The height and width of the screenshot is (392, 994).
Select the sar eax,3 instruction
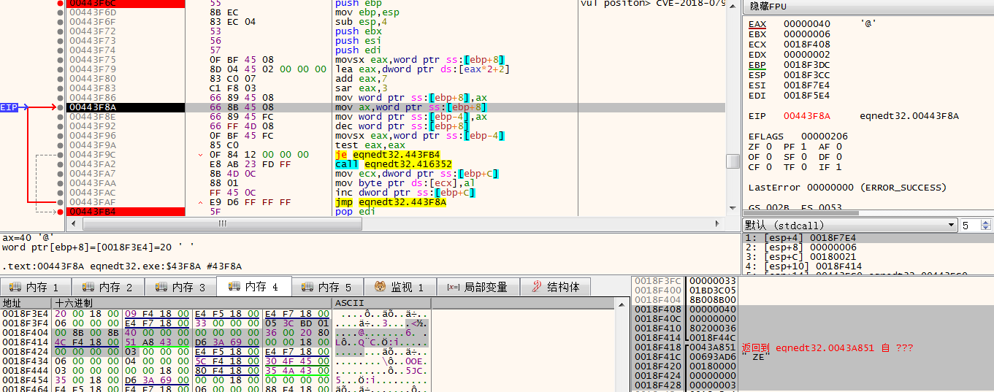(x=362, y=88)
